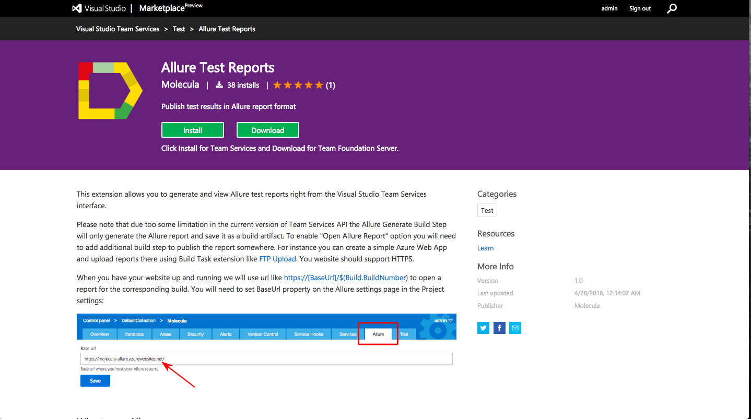Open Test breadcrumb category

179,29
